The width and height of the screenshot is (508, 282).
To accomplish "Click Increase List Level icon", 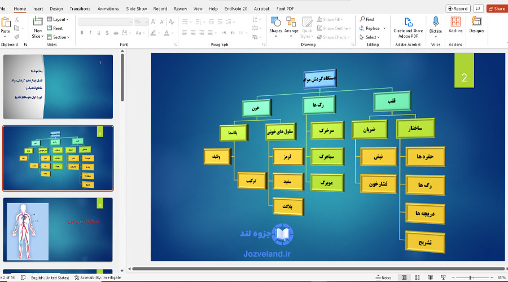I will (x=220, y=21).
